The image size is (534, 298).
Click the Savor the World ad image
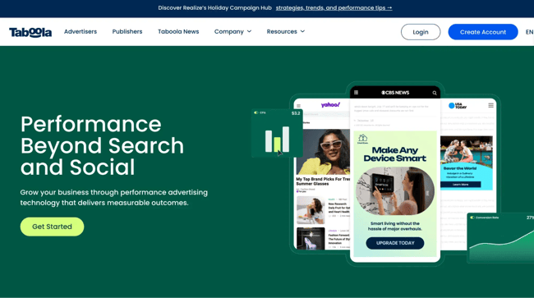(x=467, y=149)
